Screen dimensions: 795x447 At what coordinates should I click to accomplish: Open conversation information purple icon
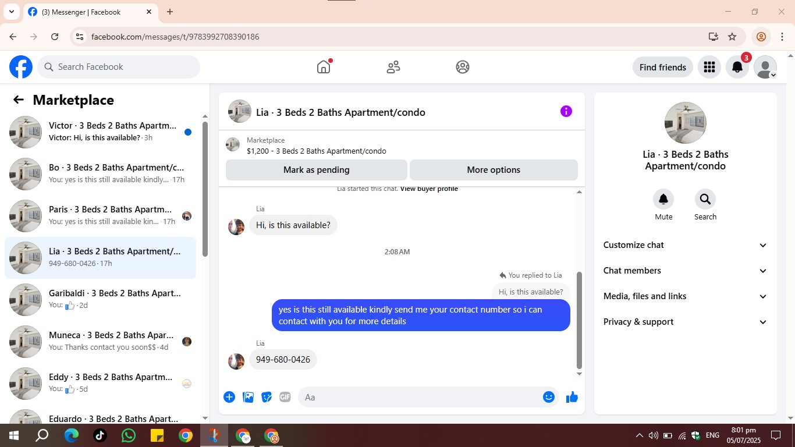pos(566,111)
